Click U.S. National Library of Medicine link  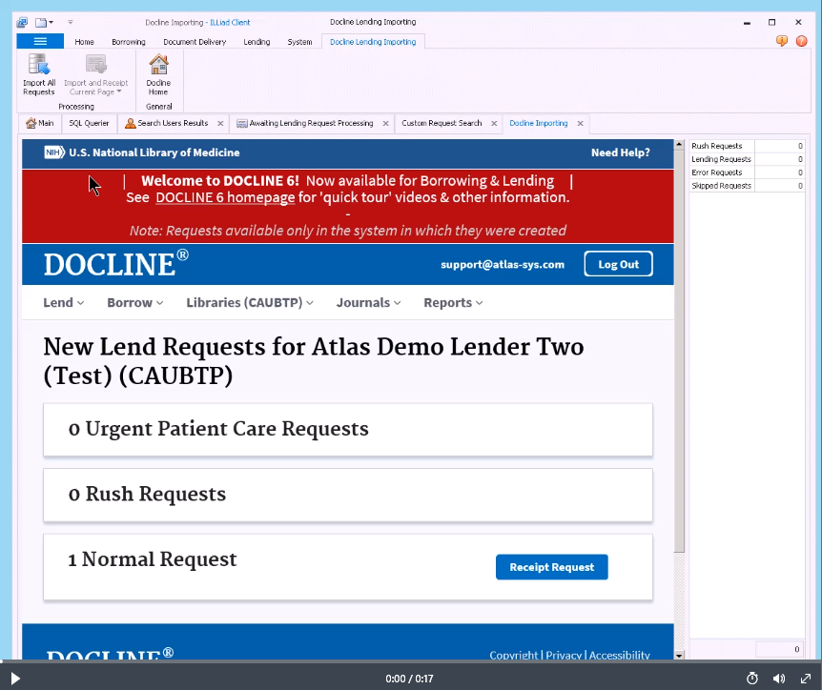coord(154,152)
